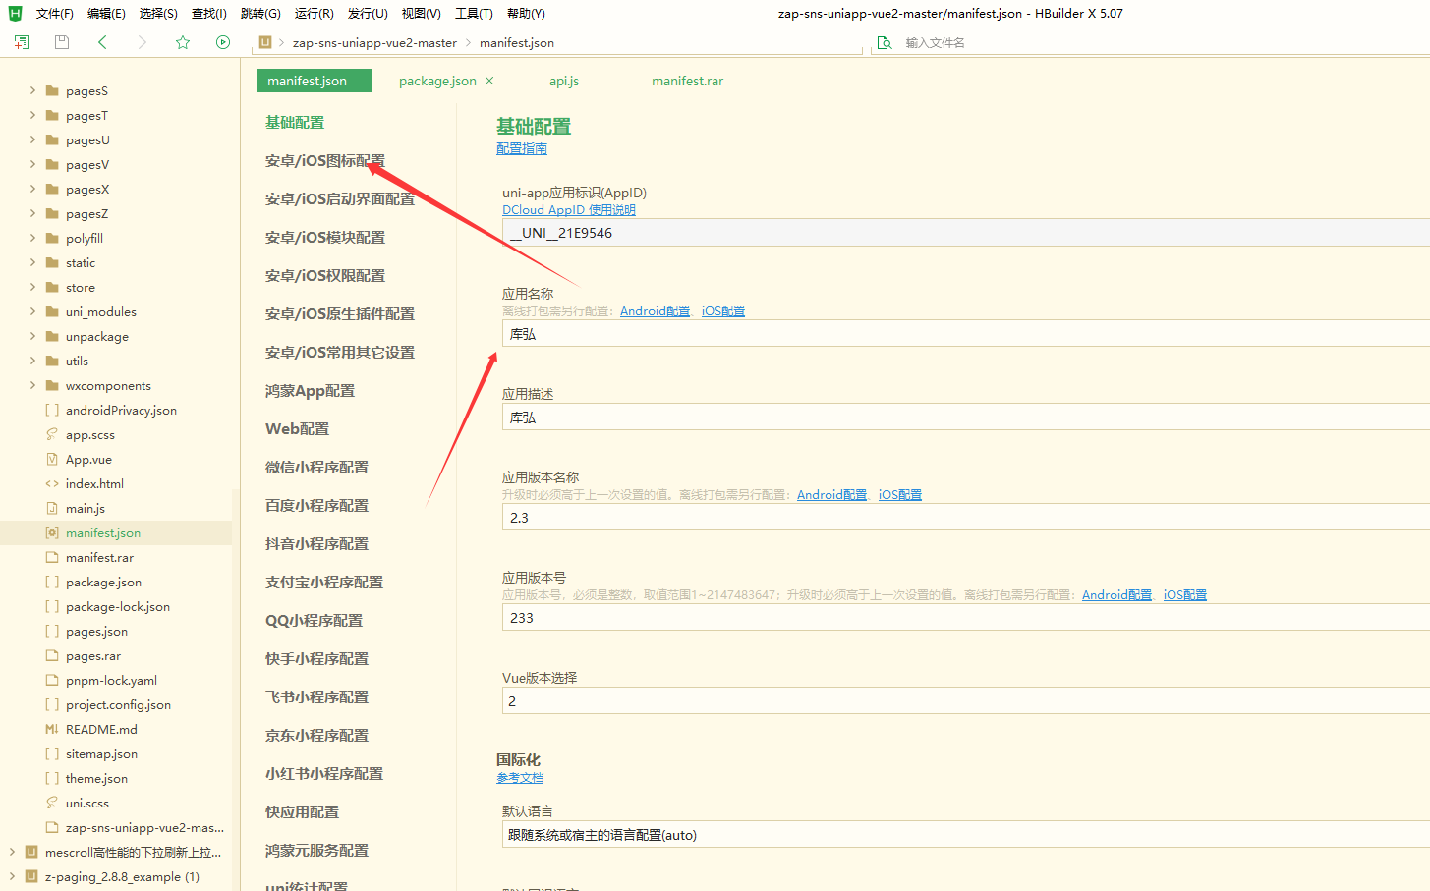Click the run play icon in toolbar
This screenshot has width=1430, height=891.
point(223,42)
